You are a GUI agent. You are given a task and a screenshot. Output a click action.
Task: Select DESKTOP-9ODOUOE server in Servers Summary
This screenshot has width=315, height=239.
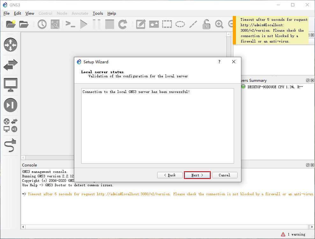(273, 87)
